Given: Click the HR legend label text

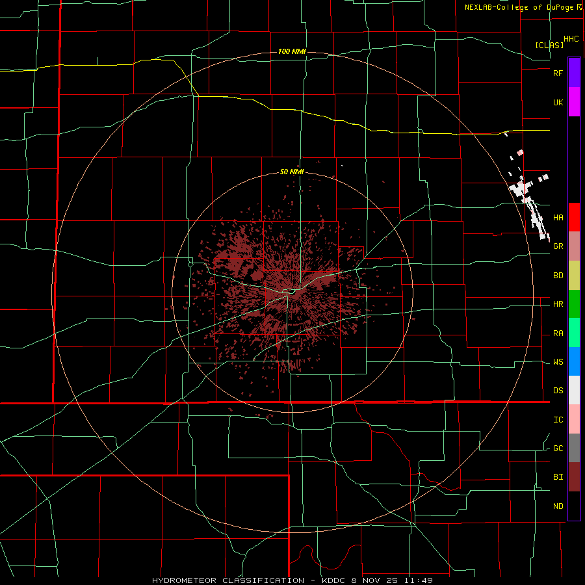Looking at the screenshot, I should point(558,304).
